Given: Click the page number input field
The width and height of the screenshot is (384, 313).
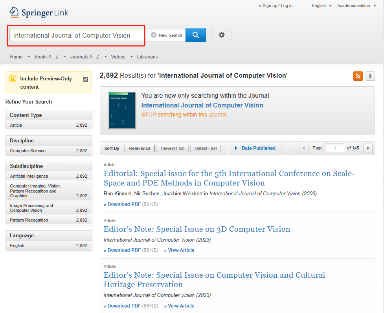Looking at the screenshot, I should click(334, 148).
